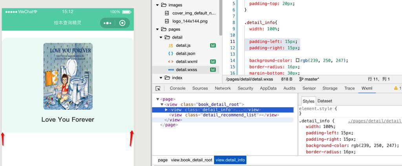Click the M badge next to detail.wxss
The image size is (402, 166).
click(x=213, y=70)
